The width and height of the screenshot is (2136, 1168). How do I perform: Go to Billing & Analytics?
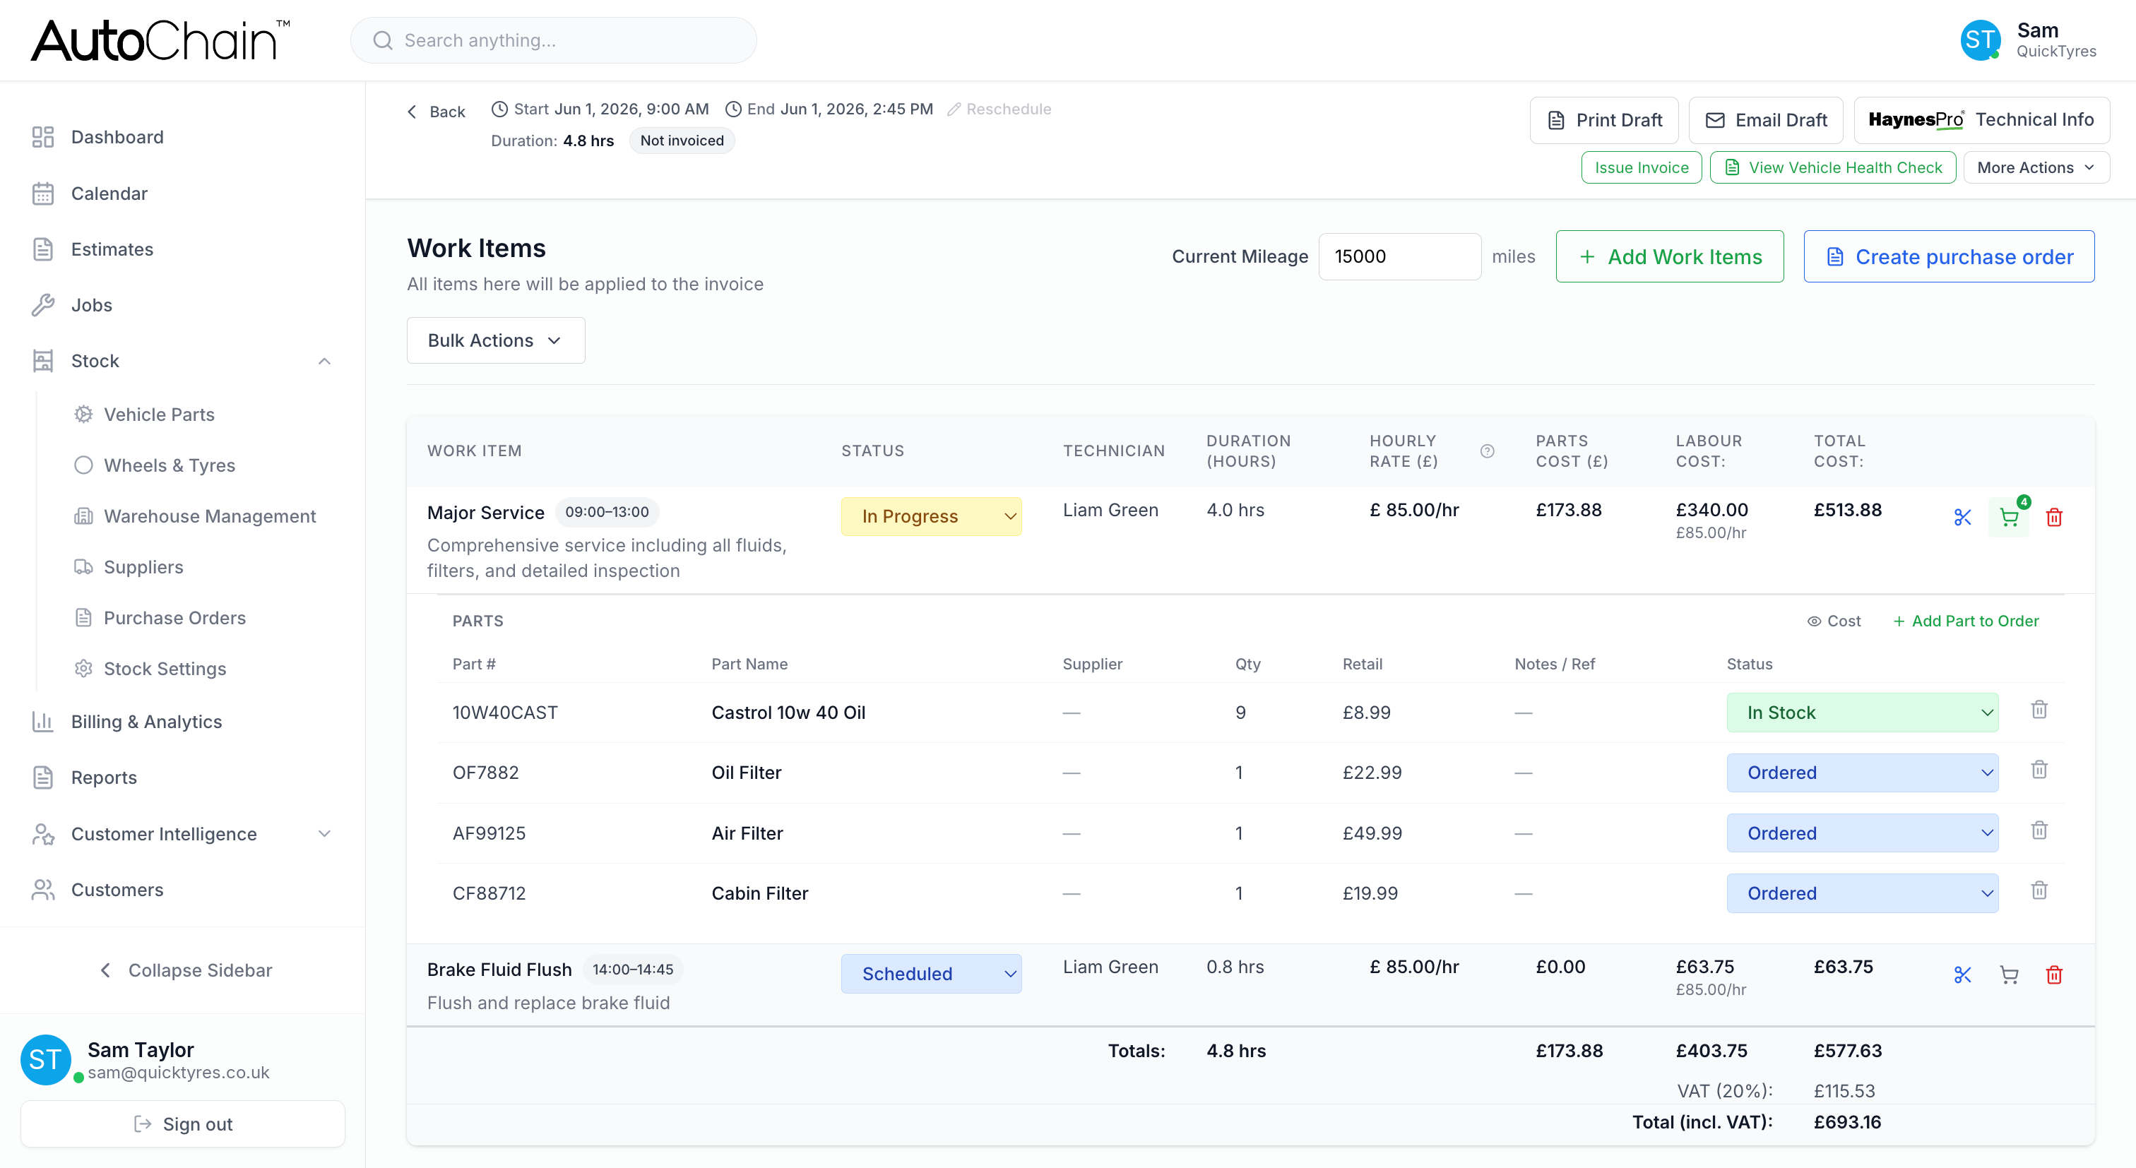[147, 722]
